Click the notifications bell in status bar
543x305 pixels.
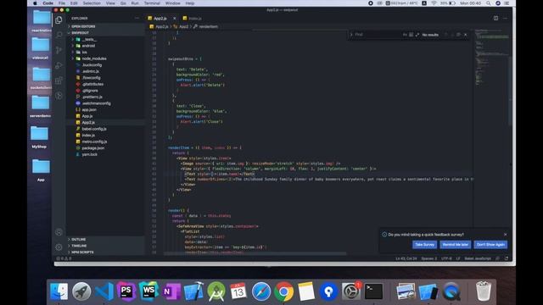coord(507,258)
